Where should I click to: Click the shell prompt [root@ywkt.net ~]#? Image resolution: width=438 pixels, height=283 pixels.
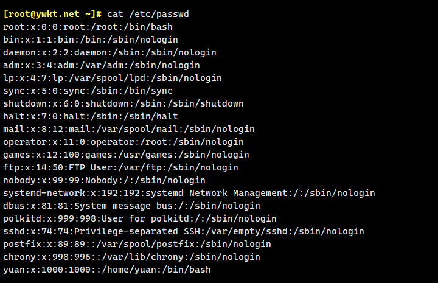(x=52, y=14)
